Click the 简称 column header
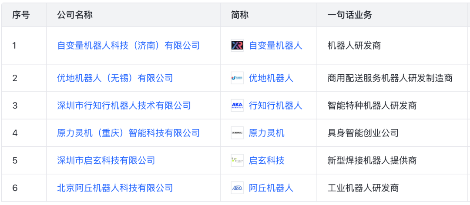 (x=269, y=15)
